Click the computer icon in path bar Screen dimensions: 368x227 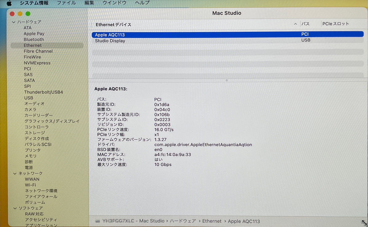(98, 221)
